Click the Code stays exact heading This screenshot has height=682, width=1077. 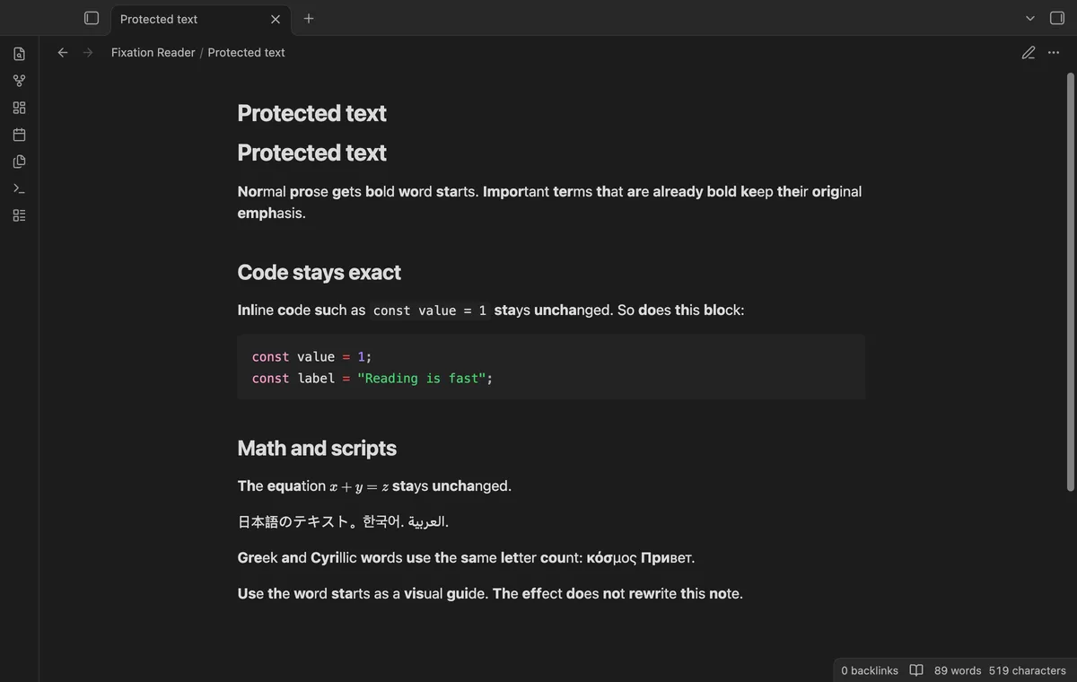pos(319,272)
